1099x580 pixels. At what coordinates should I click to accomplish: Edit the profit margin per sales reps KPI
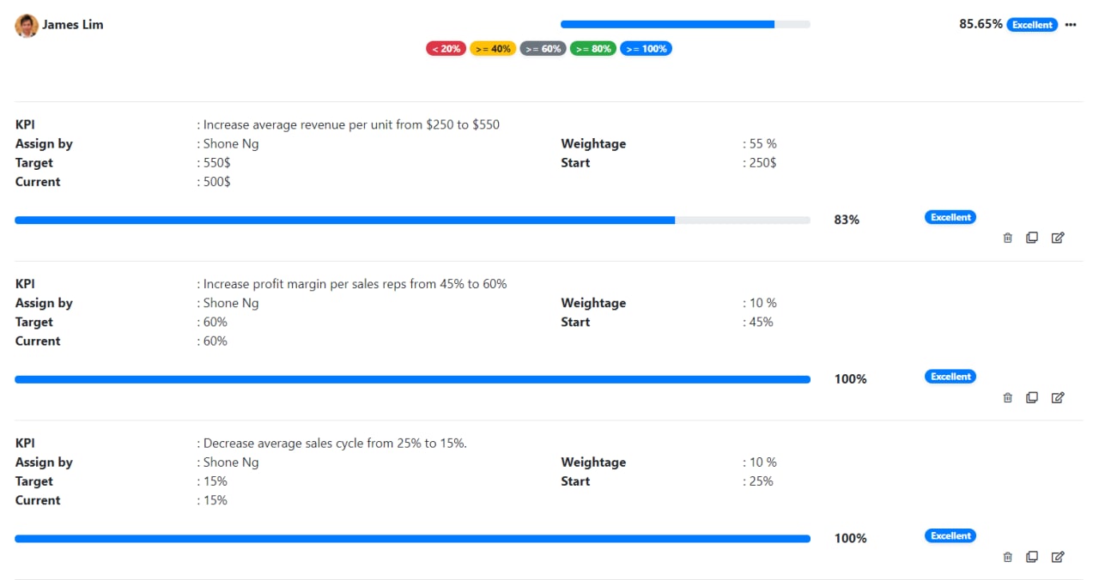[x=1058, y=397]
